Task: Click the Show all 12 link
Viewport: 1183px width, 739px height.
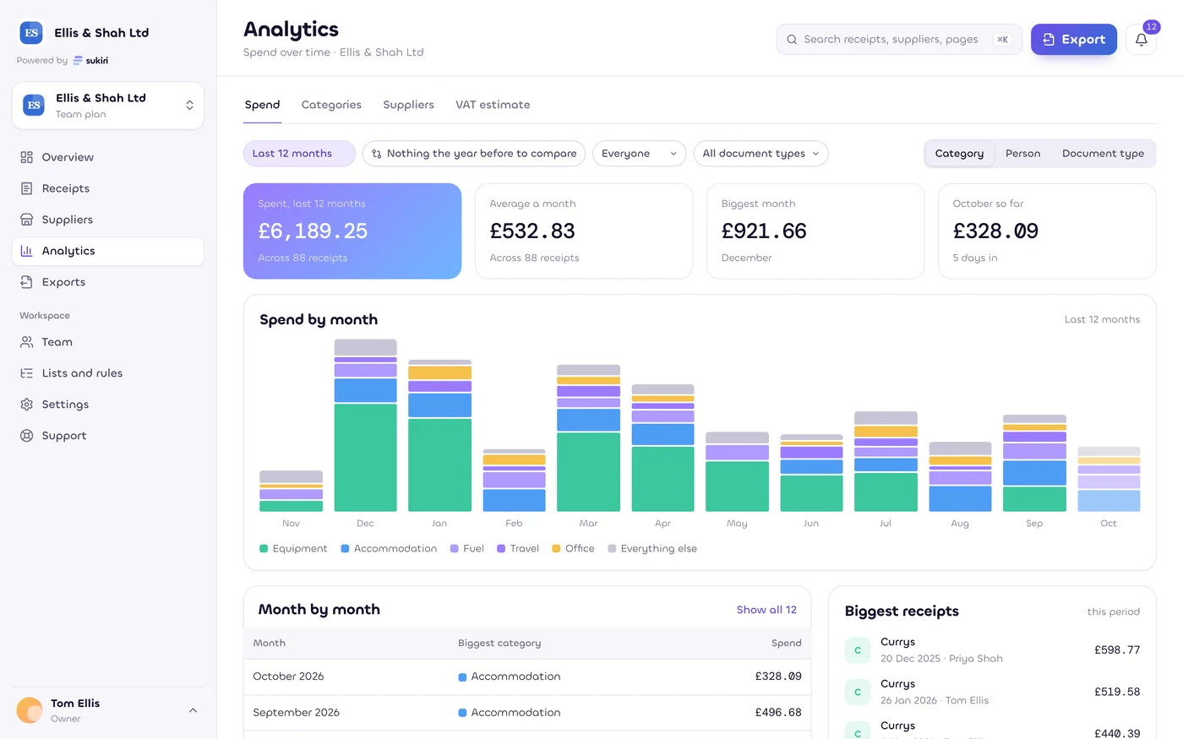Action: [766, 610]
